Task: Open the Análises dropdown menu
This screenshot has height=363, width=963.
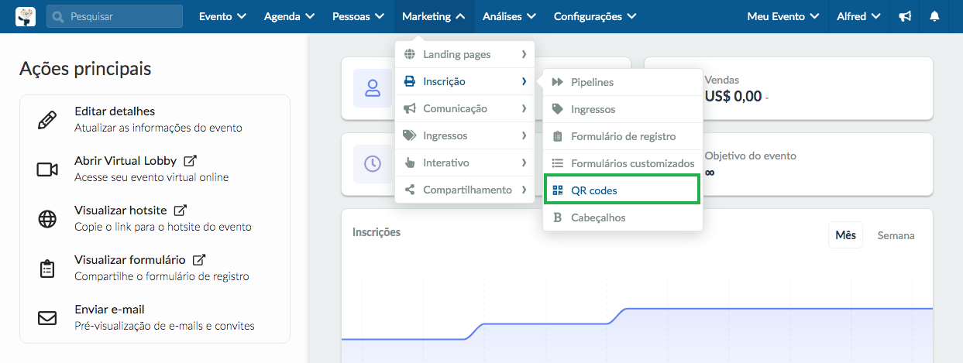Action: pyautogui.click(x=508, y=16)
